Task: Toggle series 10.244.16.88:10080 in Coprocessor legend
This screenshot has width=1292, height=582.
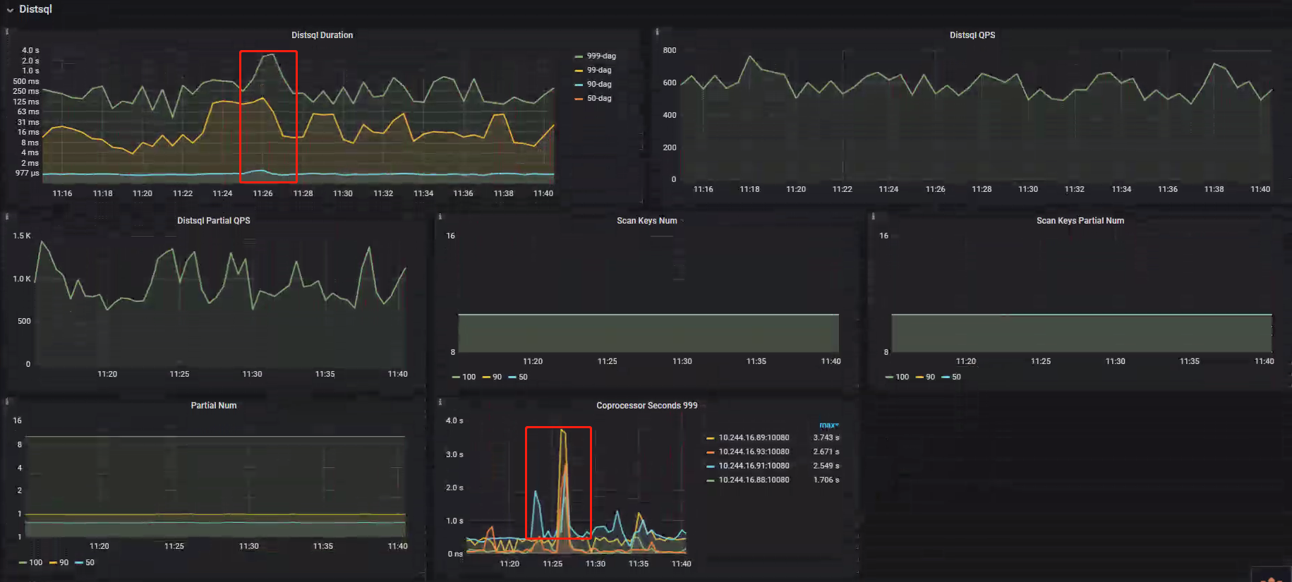Action: point(754,480)
